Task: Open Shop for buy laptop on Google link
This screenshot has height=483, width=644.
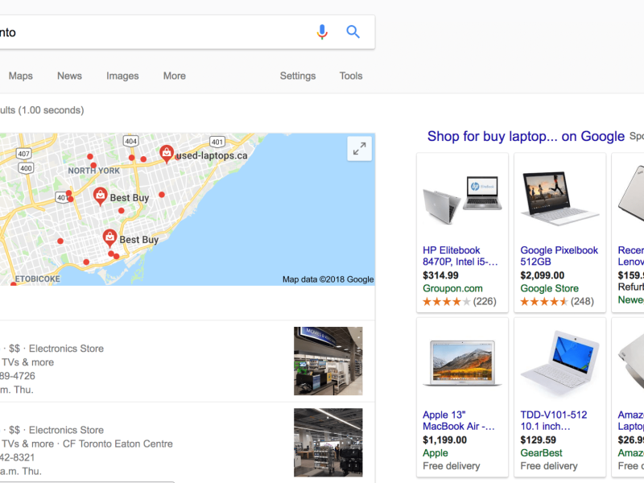Action: [526, 136]
